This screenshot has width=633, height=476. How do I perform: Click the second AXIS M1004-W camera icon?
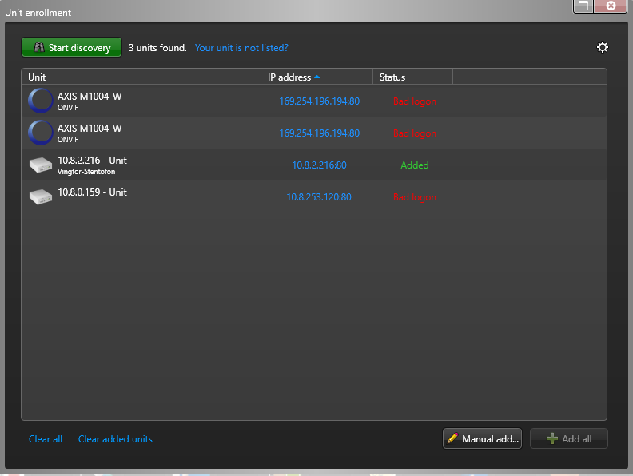[x=40, y=133]
